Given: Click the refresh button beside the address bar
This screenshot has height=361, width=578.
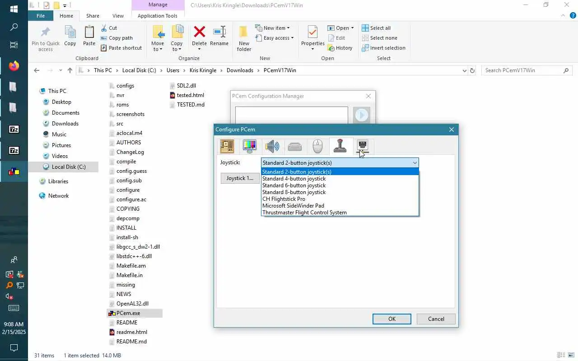Looking at the screenshot, I should coord(472,70).
